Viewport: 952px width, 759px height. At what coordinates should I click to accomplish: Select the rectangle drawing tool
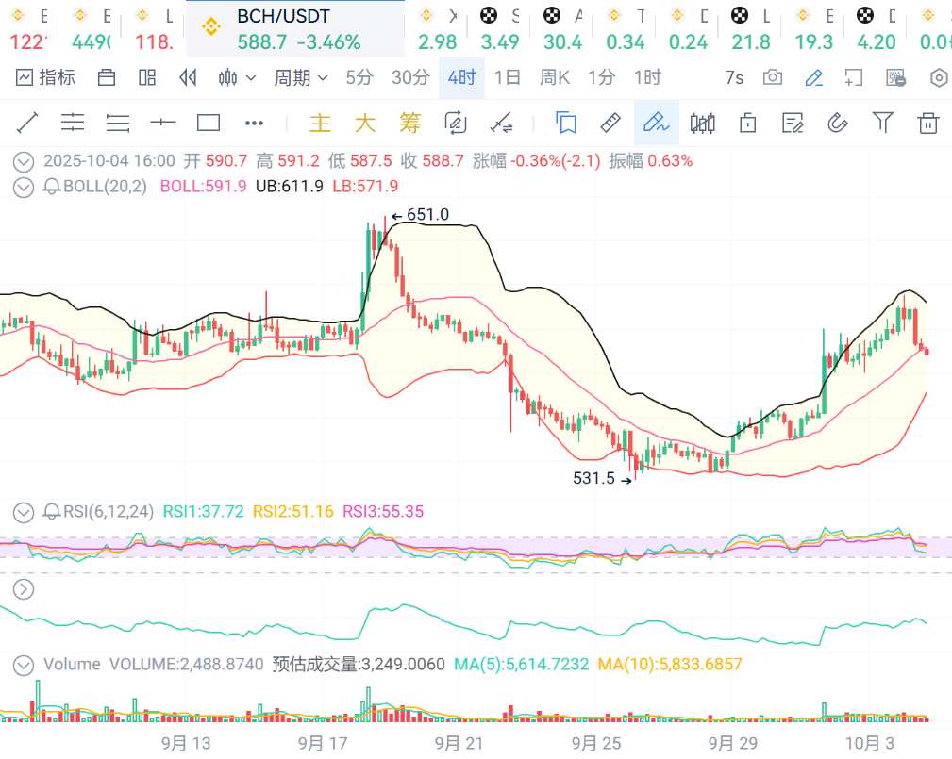209,124
